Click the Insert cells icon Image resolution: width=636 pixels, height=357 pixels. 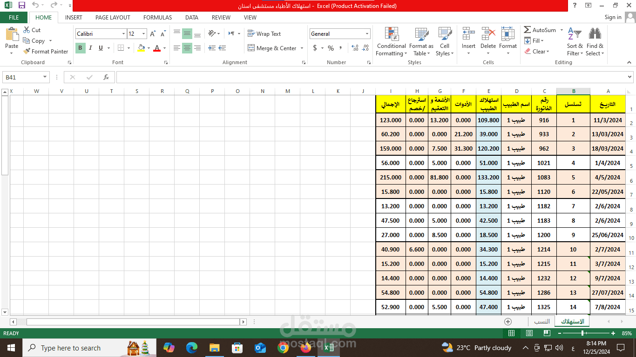point(468,34)
